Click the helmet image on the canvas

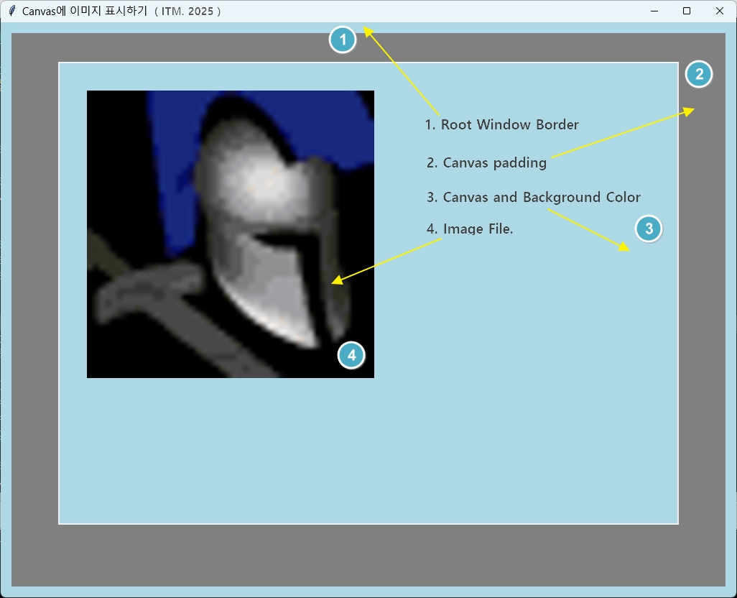coord(231,234)
